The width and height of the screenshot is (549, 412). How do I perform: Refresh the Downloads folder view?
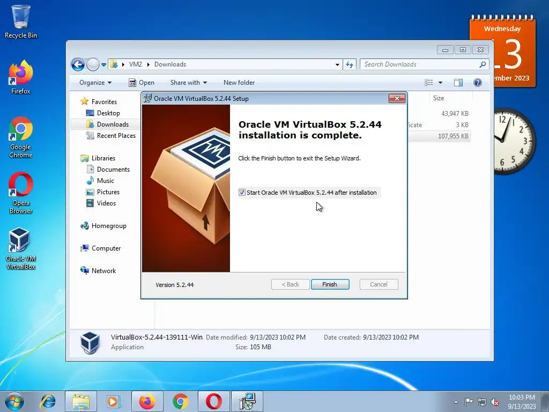coord(350,64)
